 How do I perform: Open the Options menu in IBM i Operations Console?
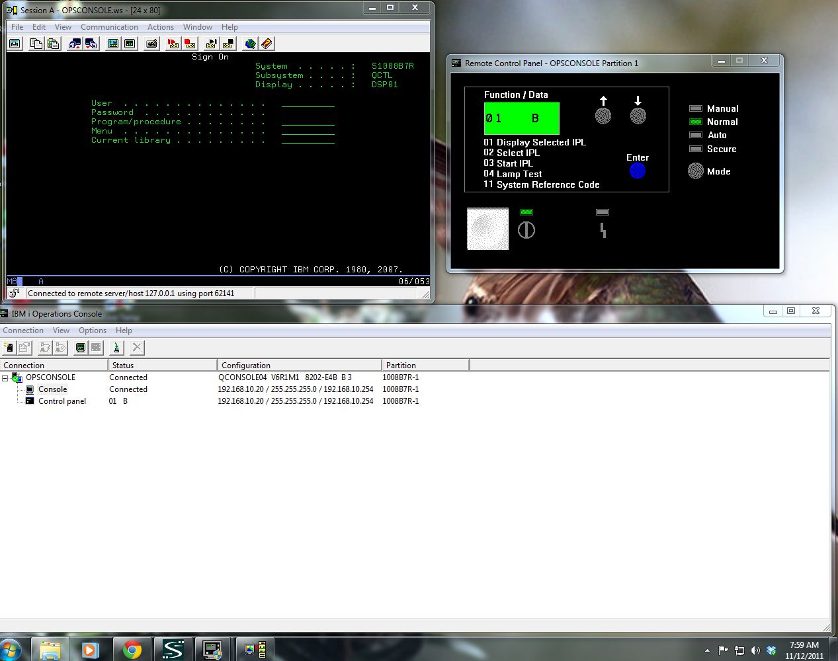click(92, 330)
